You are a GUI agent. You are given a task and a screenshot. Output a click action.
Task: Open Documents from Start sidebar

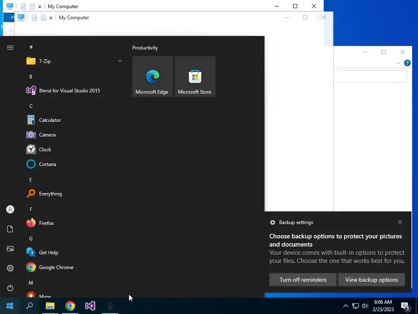point(10,229)
